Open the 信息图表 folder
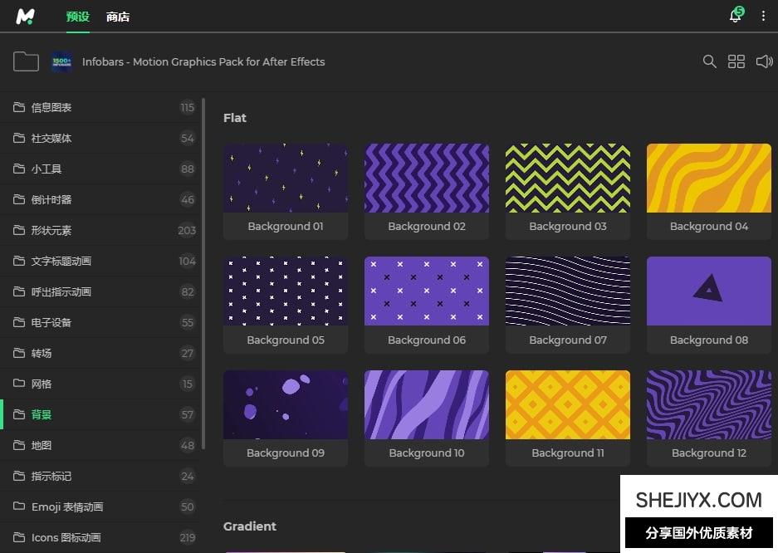 click(x=51, y=107)
